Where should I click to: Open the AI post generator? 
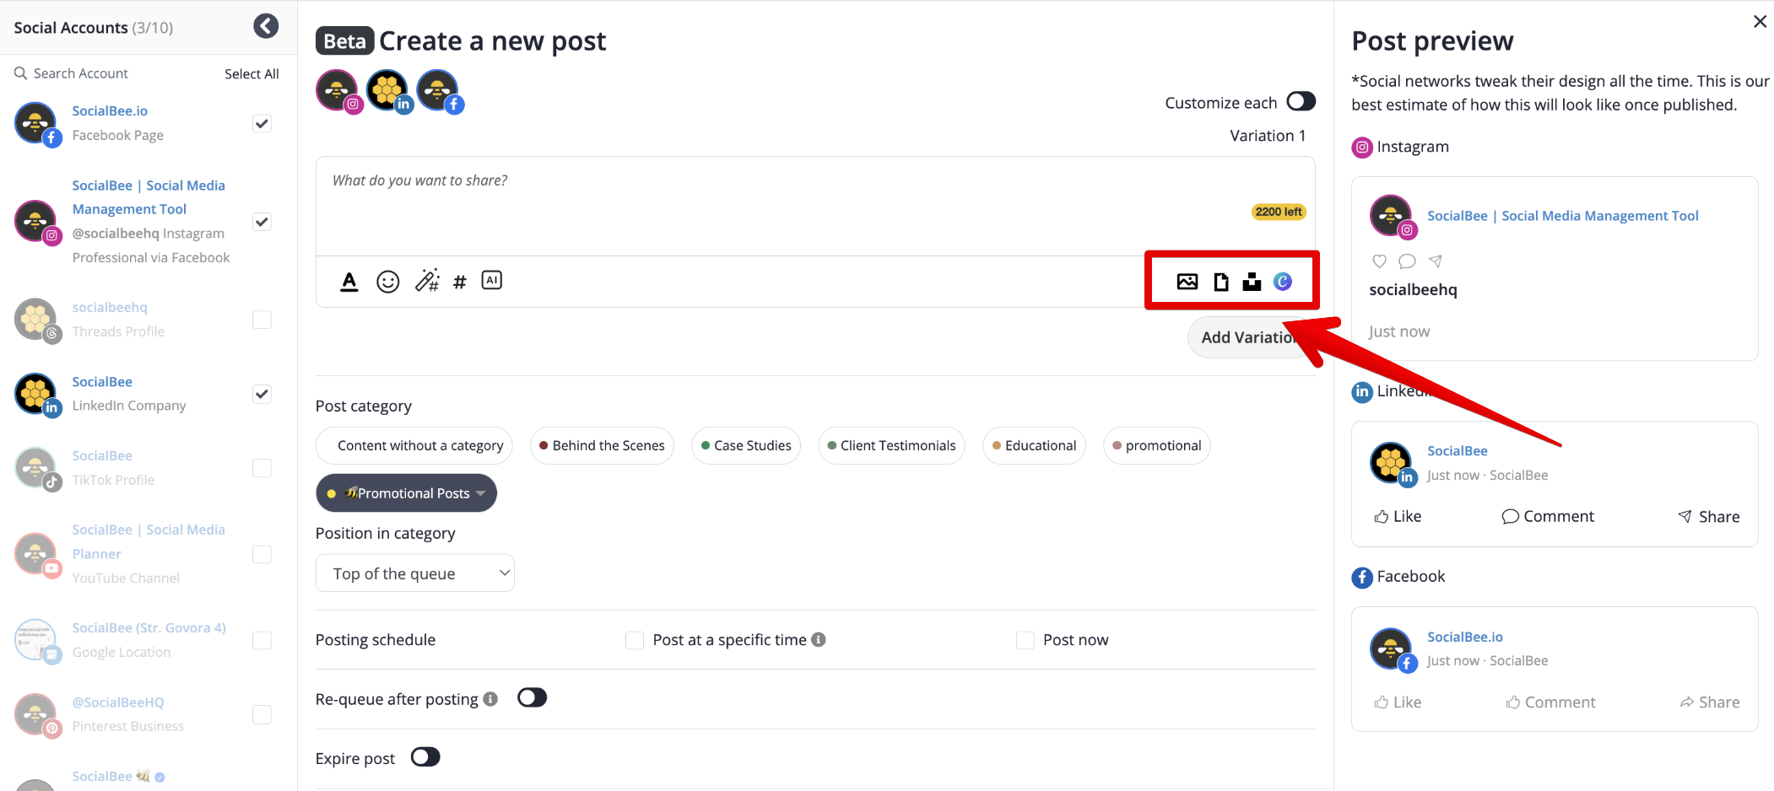pyautogui.click(x=491, y=280)
